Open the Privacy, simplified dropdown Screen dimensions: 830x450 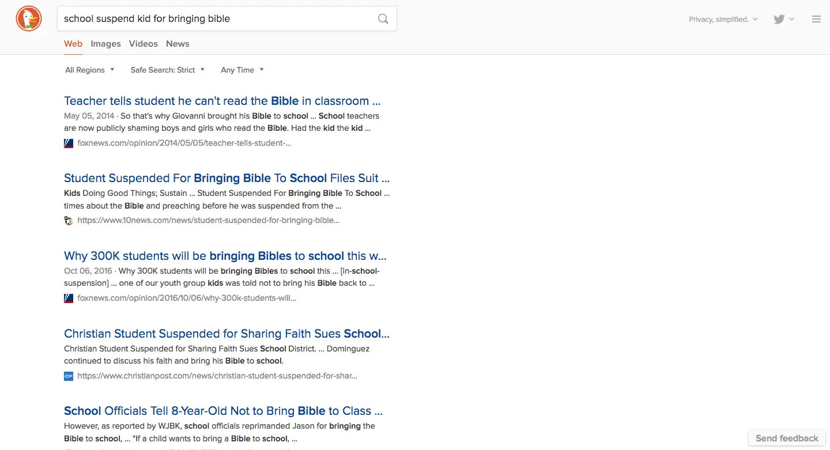point(723,20)
